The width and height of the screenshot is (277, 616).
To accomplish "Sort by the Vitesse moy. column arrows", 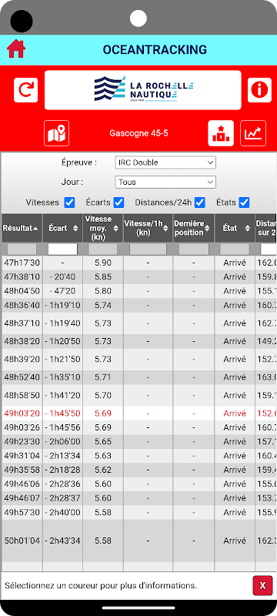I will (x=115, y=228).
